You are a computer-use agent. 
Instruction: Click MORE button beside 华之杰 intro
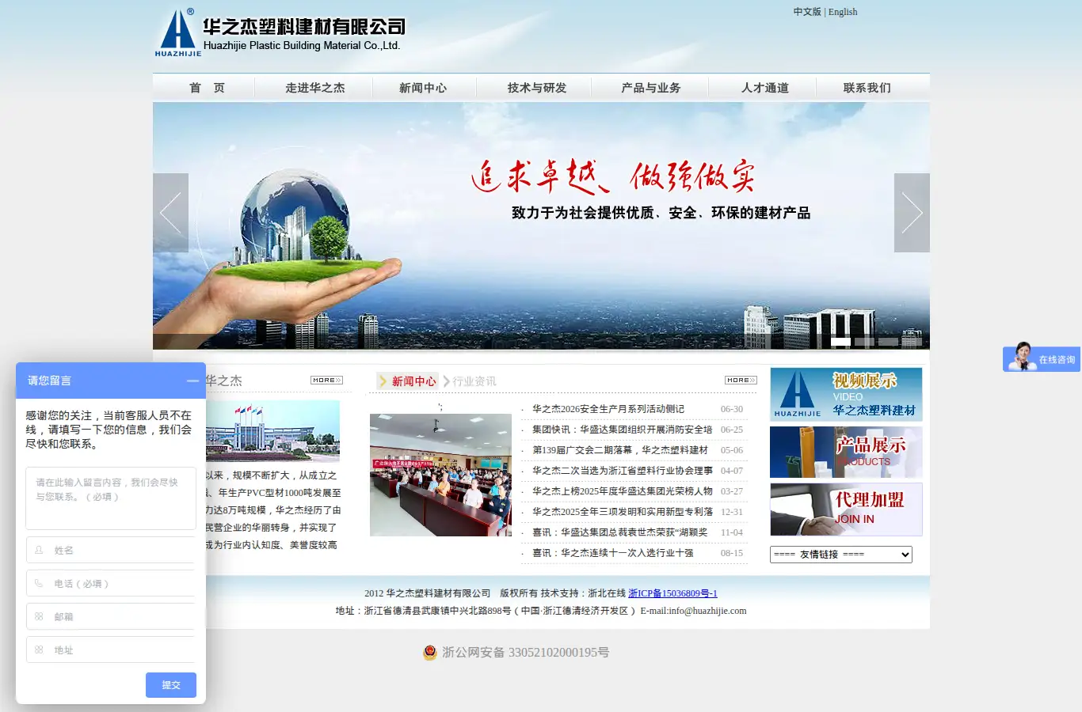point(326,381)
